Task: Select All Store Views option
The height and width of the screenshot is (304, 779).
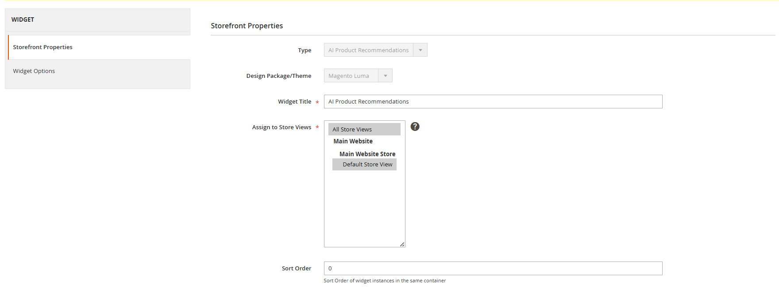Action: tap(364, 129)
